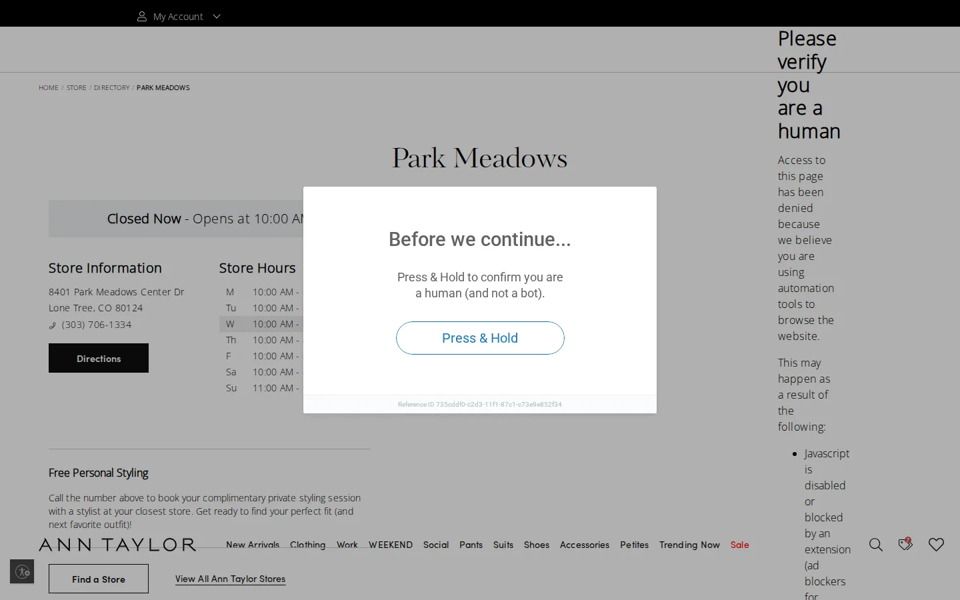Go to HOME breadcrumb link
This screenshot has height=600, width=960.
coord(49,87)
